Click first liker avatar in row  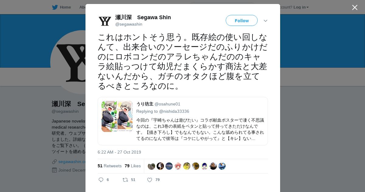pyautogui.click(x=151, y=166)
